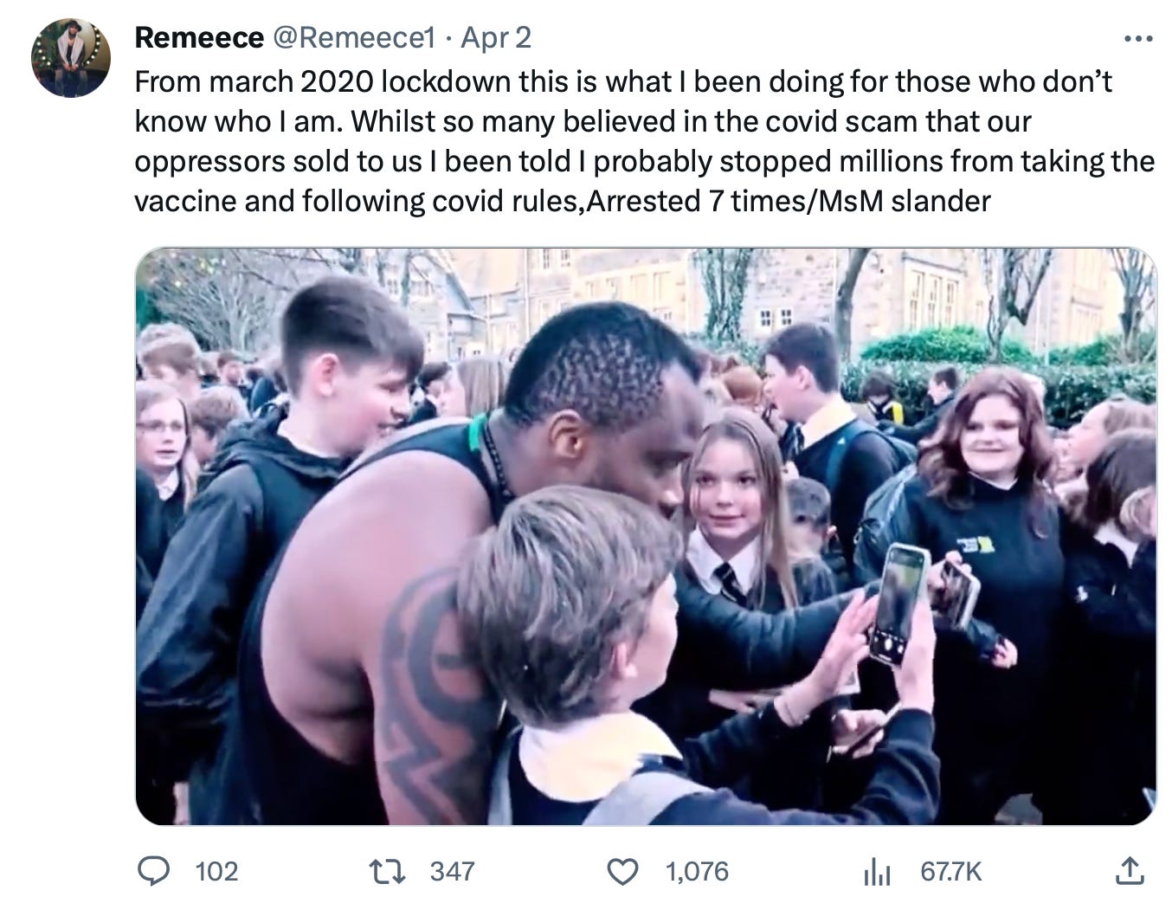Click the 347 retweets count

click(451, 870)
